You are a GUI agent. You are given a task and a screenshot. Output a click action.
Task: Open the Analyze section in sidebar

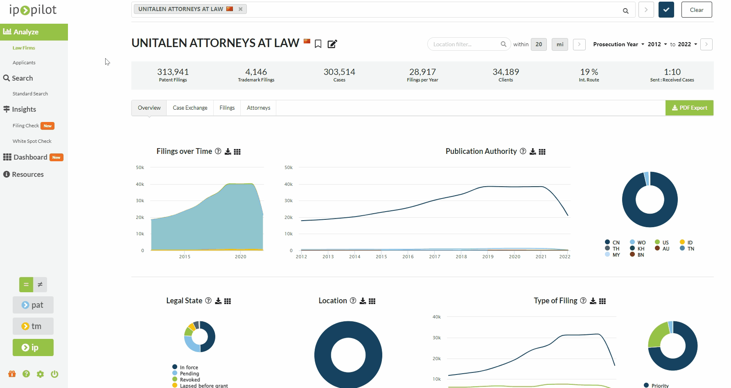pos(34,32)
